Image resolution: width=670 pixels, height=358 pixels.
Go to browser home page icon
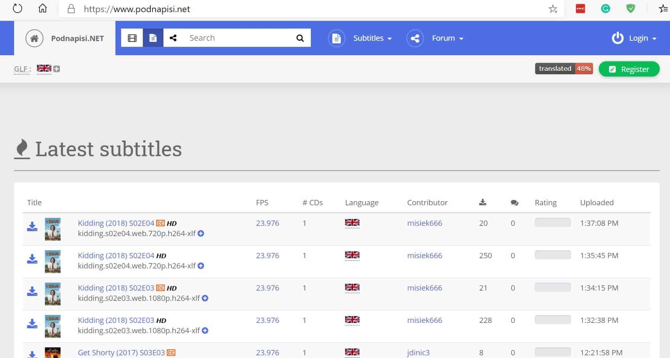tap(43, 8)
